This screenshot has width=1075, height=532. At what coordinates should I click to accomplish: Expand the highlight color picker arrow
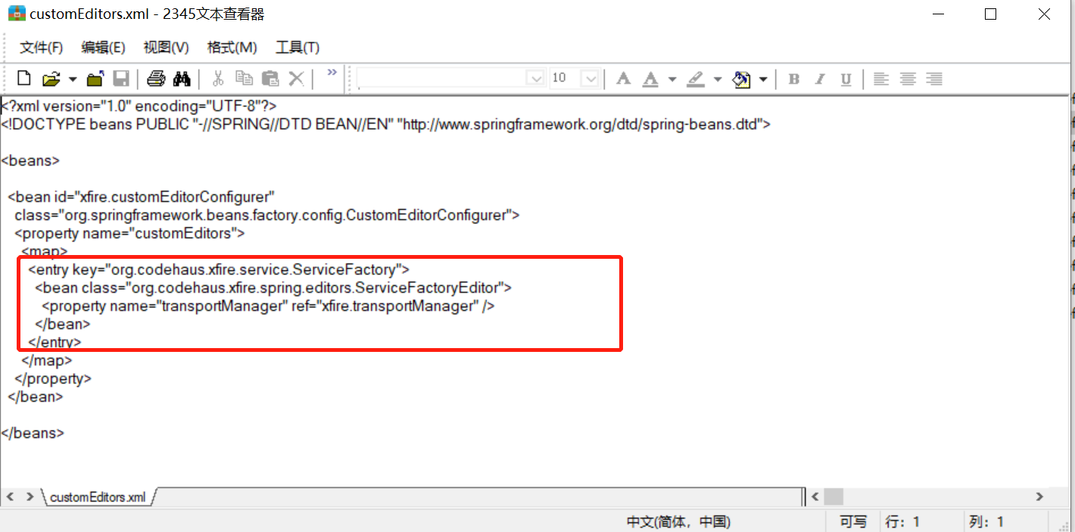coord(717,79)
